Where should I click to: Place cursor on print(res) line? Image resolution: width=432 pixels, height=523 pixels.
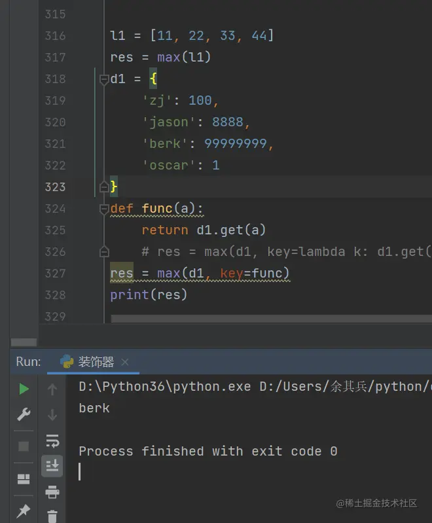click(149, 295)
